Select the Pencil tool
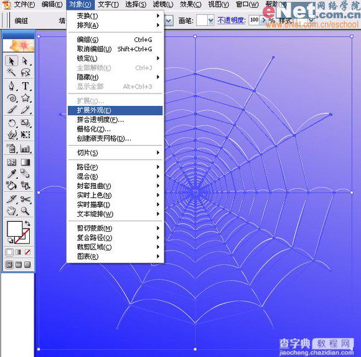The height and width of the screenshot is (357, 361). [25, 110]
